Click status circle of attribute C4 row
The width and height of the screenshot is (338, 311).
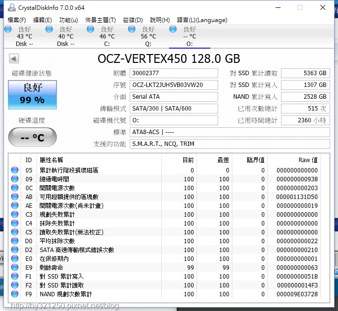tap(15, 223)
